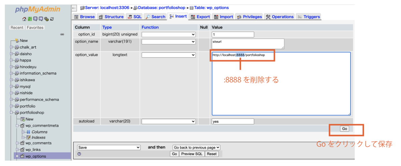This screenshot has height=166, width=401.
Task: Open the Triggers tab
Action: 308,17
